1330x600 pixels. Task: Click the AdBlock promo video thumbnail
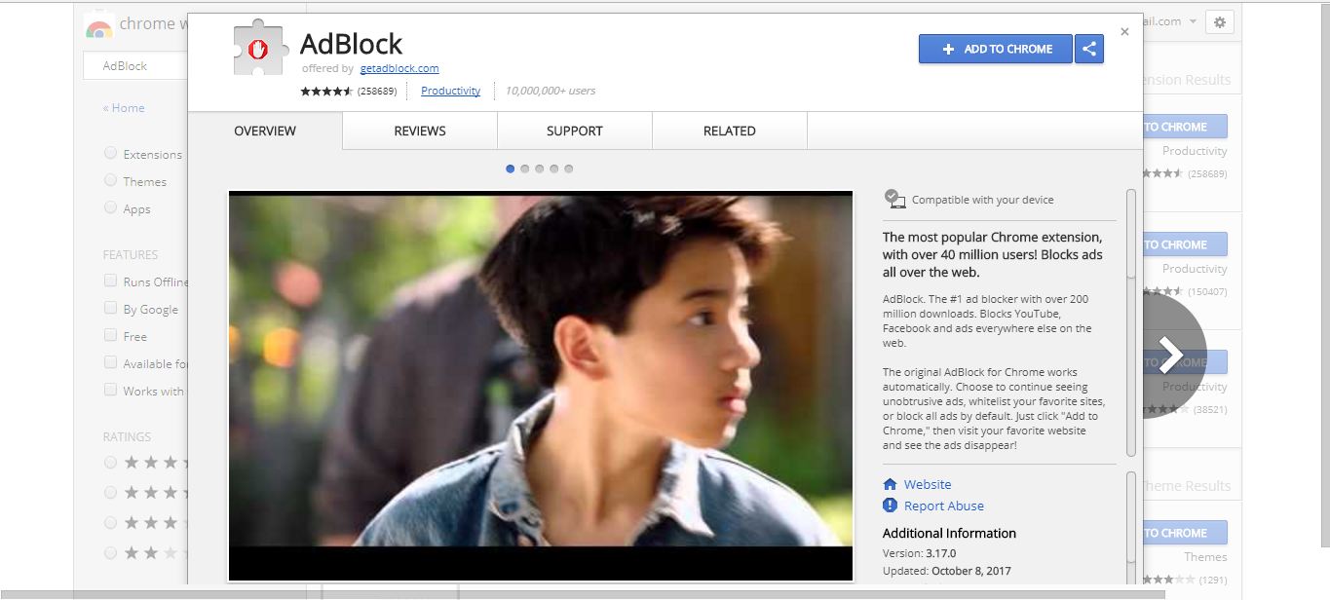point(541,386)
